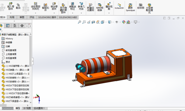Click Edit Appearance color ball icon

click(x=124, y=22)
